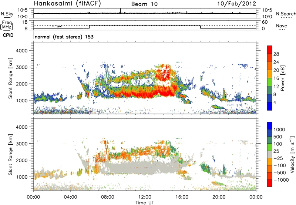Click the grey -25 to 25 Velocity segment
Screen dimensions: 296x205
[x=270, y=154]
